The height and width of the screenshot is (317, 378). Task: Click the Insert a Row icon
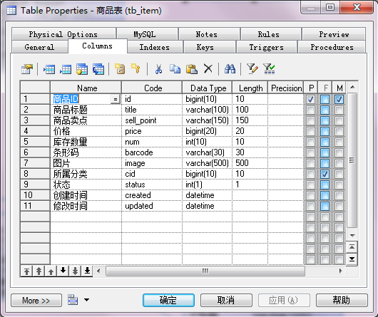tap(49, 69)
